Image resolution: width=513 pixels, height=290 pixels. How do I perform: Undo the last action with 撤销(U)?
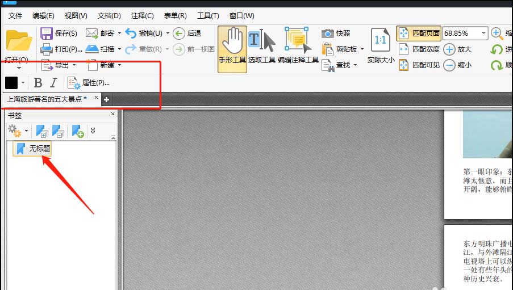pos(144,33)
